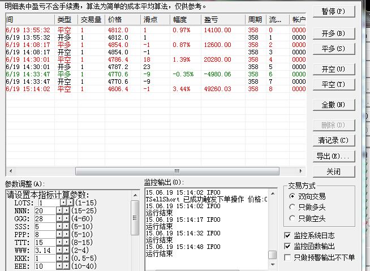
Task: Increase the LOTS parameter with right arrow
Action: pyautogui.click(x=70, y=203)
